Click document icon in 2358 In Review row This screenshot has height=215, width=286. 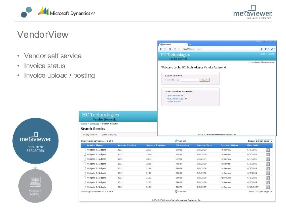pyautogui.click(x=85, y=154)
